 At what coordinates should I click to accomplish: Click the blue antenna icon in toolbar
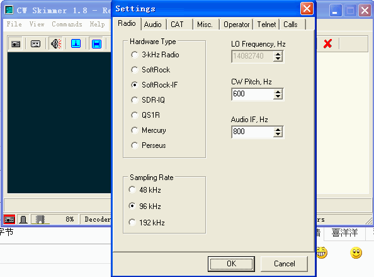(76, 43)
